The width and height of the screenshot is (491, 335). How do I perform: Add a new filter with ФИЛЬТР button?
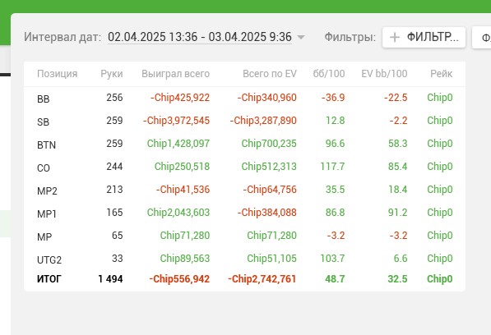pos(424,38)
